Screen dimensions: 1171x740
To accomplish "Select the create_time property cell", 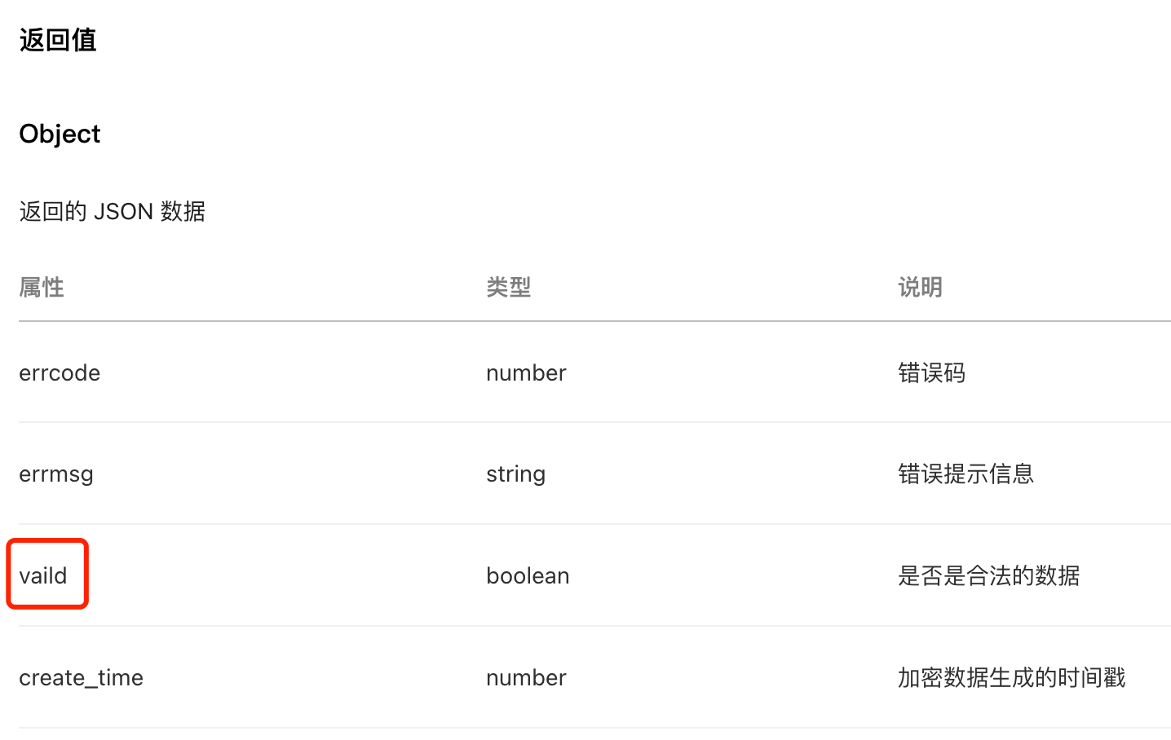I will pos(81,678).
